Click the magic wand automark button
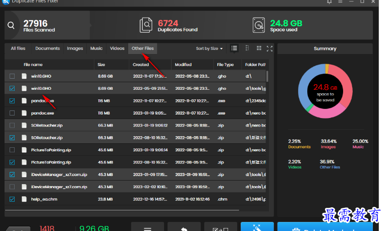This screenshot has width=385, height=231. click(257, 227)
